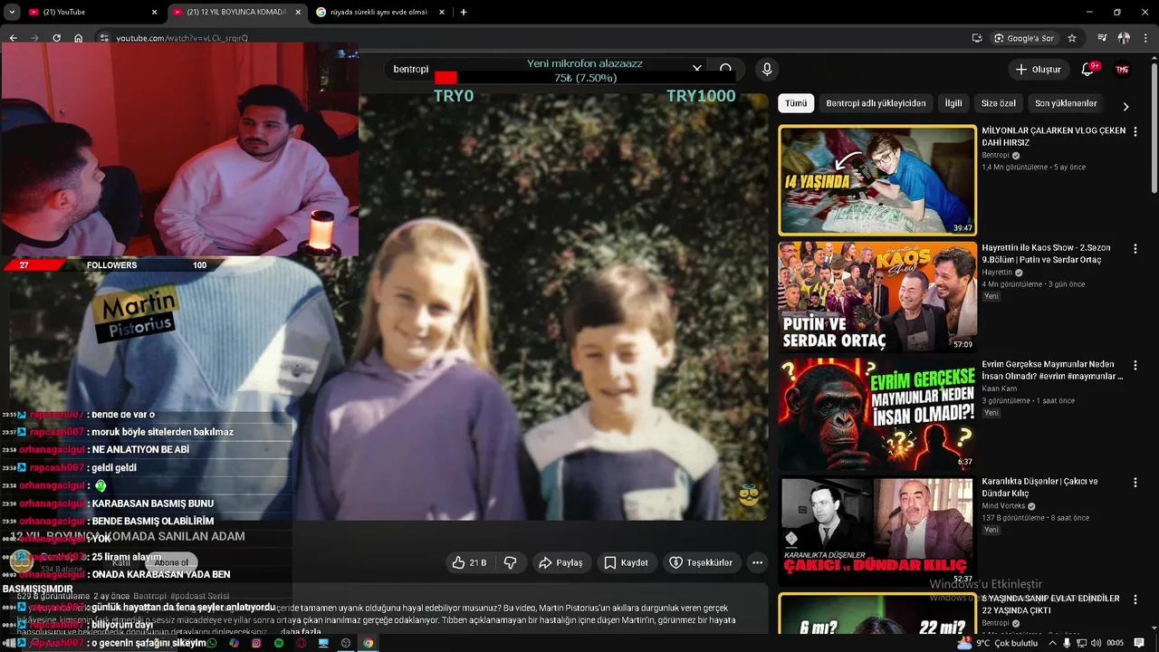Image resolution: width=1159 pixels, height=652 pixels.
Task: Click the Oluştur create button
Action: 1038,69
